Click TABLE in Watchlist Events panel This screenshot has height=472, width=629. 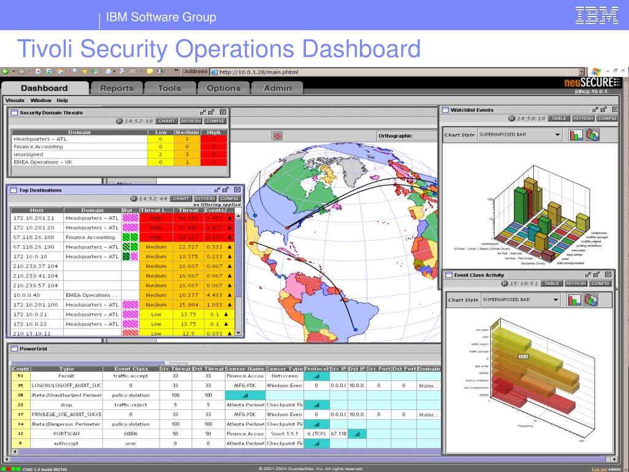pyautogui.click(x=559, y=119)
